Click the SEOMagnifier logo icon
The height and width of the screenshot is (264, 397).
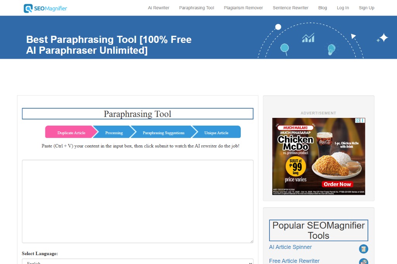pos(28,8)
